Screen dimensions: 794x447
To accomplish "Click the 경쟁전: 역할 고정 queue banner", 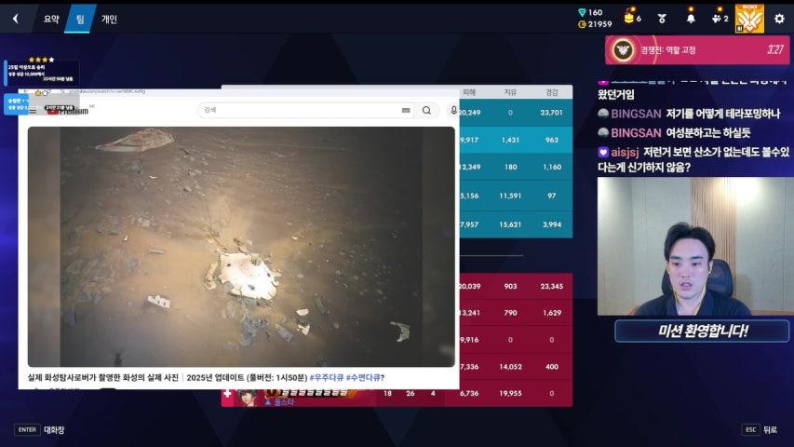I will click(697, 50).
